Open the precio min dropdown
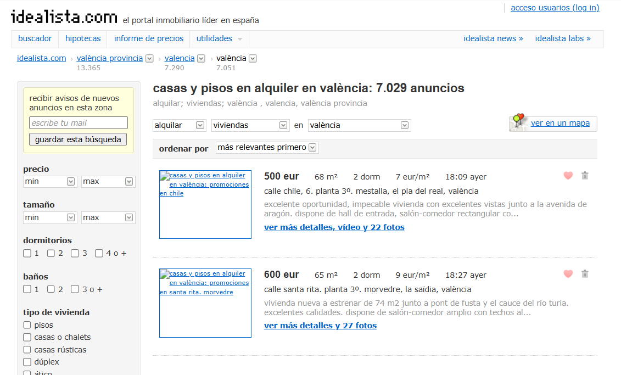This screenshot has height=375, width=621. [x=50, y=181]
